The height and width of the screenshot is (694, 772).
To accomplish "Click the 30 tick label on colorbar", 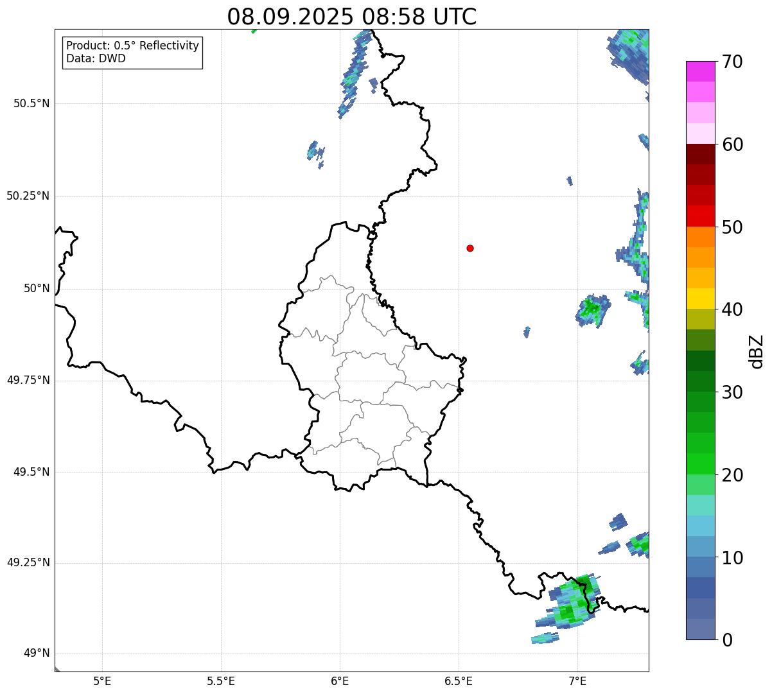I will click(x=732, y=392).
